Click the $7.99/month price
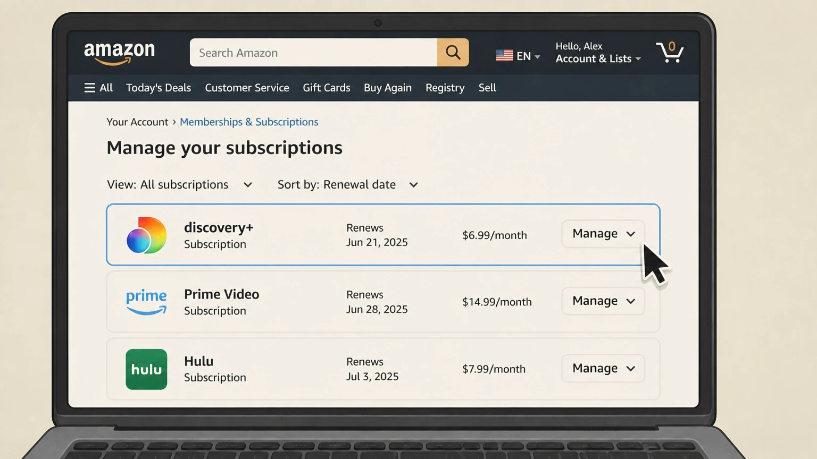Image resolution: width=817 pixels, height=459 pixels. click(494, 369)
